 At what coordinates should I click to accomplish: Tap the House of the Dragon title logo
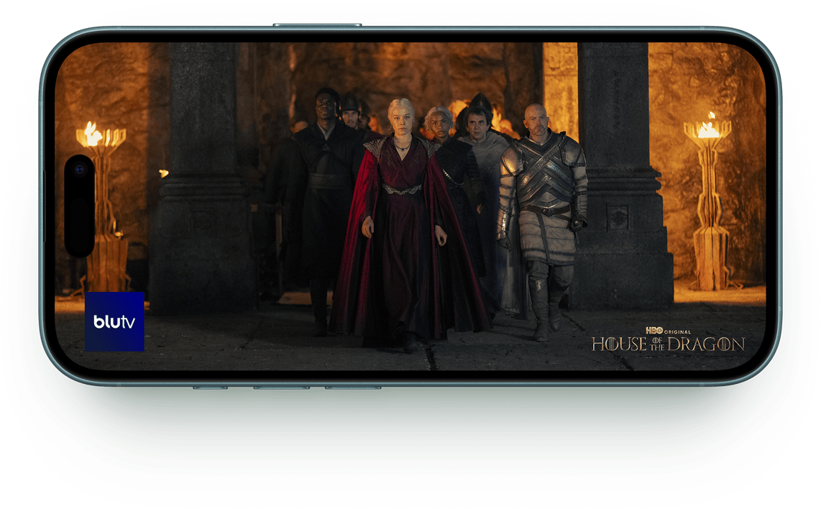pos(668,344)
